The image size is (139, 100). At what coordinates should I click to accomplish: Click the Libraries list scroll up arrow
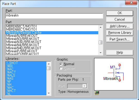(49, 64)
